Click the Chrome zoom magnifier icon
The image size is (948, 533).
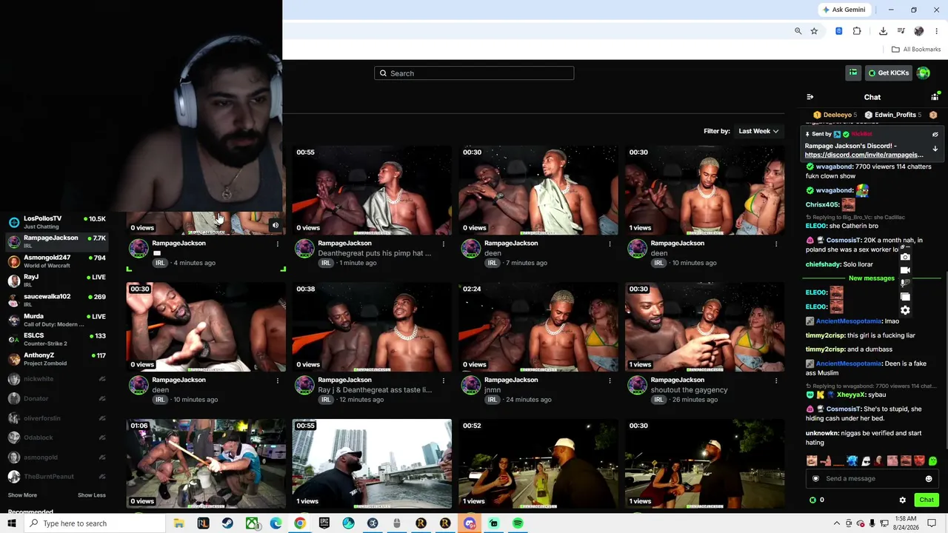click(x=798, y=31)
